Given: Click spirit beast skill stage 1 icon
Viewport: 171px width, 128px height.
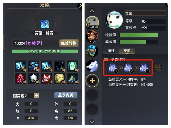Looking at the screenshot, I should coord(113,68).
